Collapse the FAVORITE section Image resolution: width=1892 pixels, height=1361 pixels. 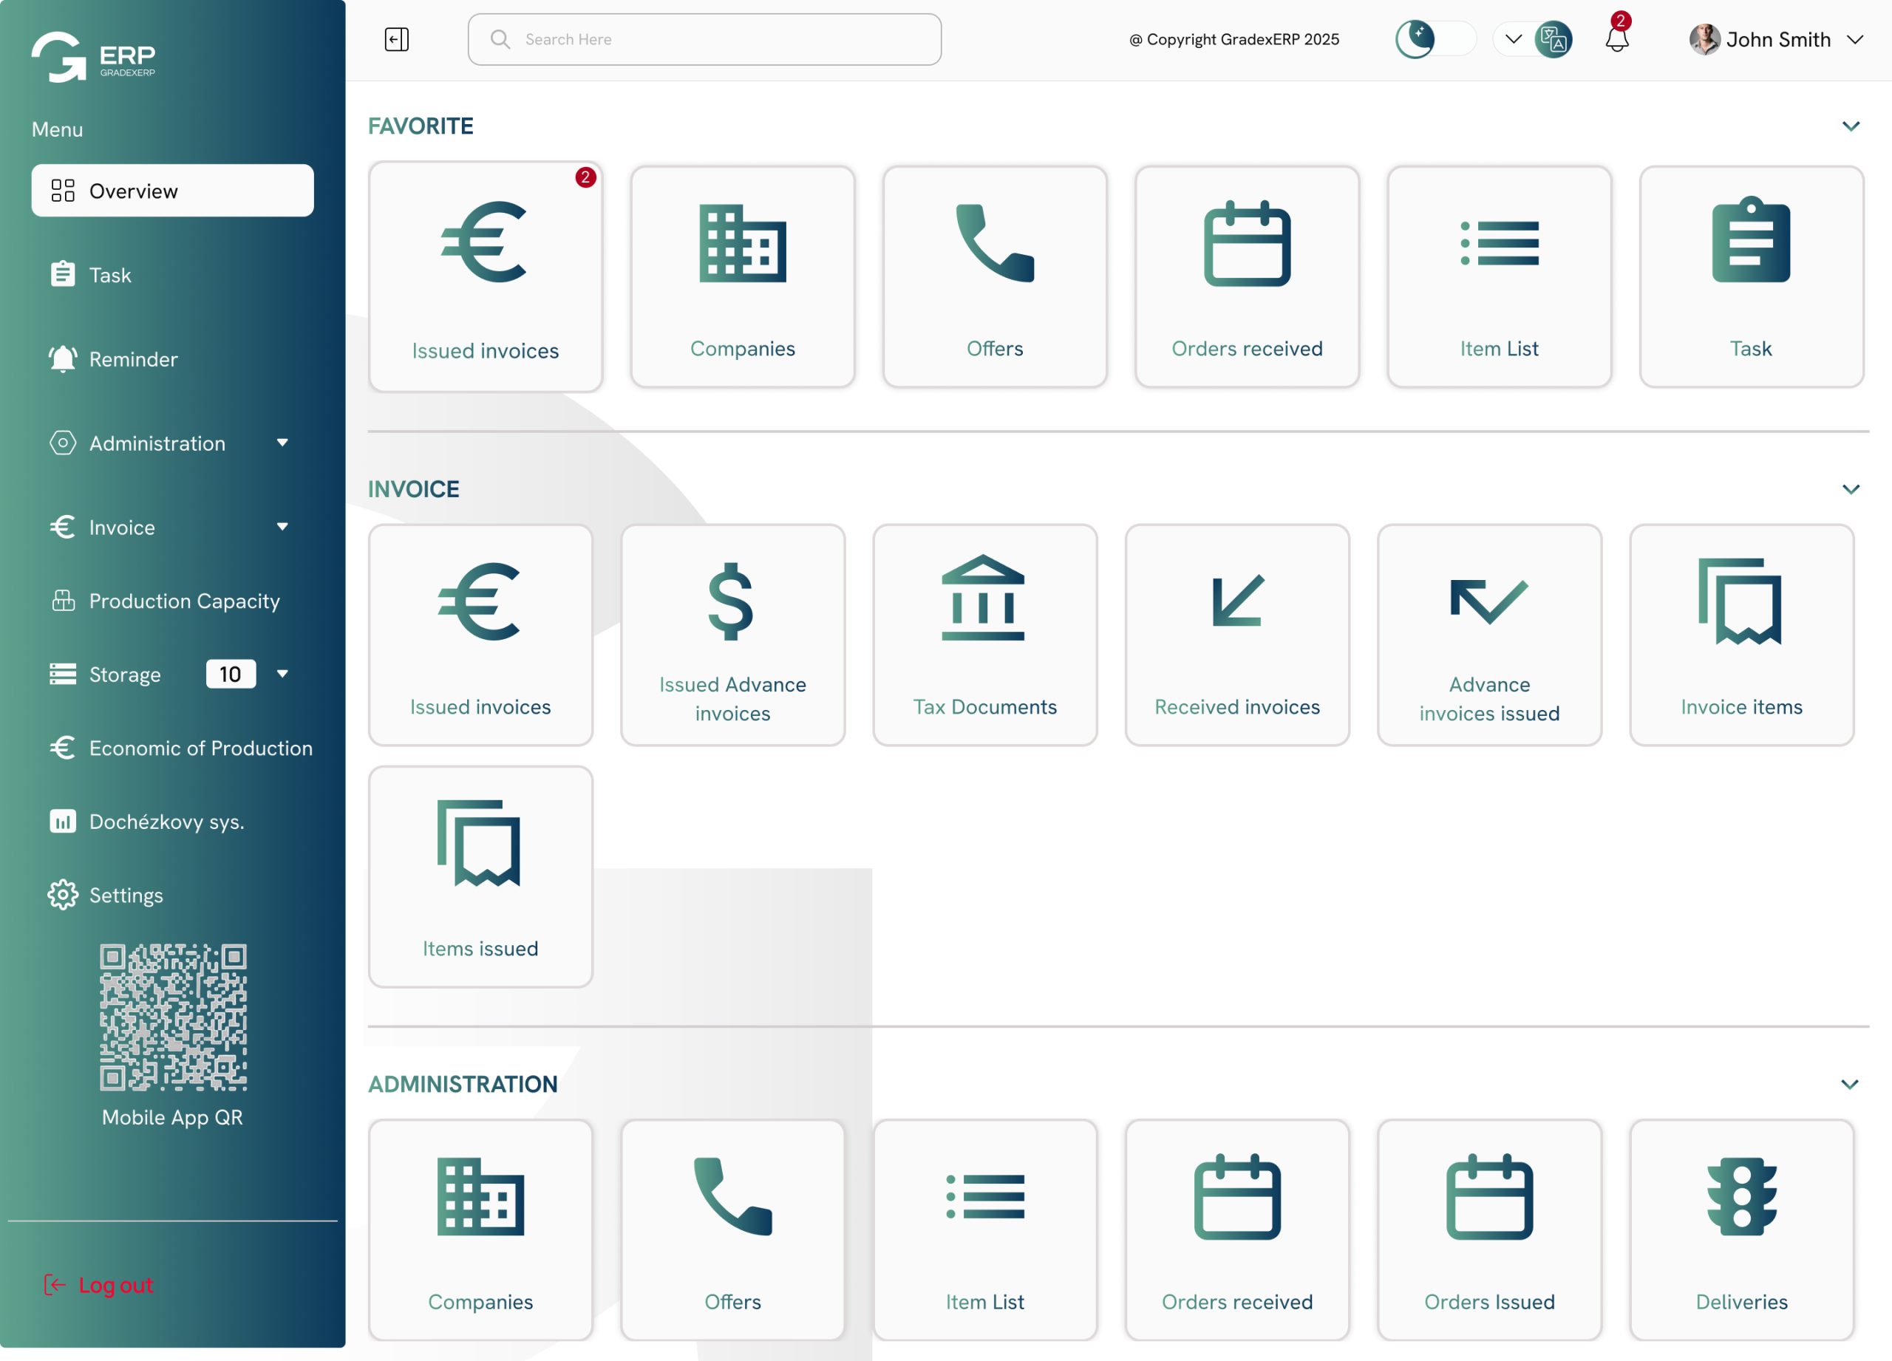pyautogui.click(x=1851, y=126)
